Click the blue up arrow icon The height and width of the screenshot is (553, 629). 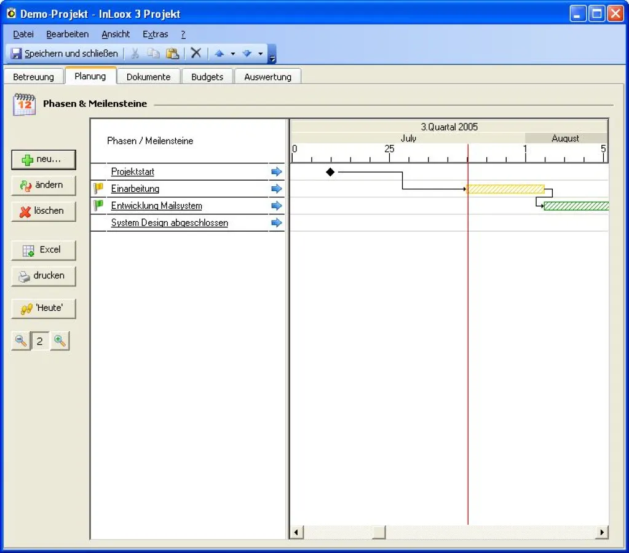219,53
